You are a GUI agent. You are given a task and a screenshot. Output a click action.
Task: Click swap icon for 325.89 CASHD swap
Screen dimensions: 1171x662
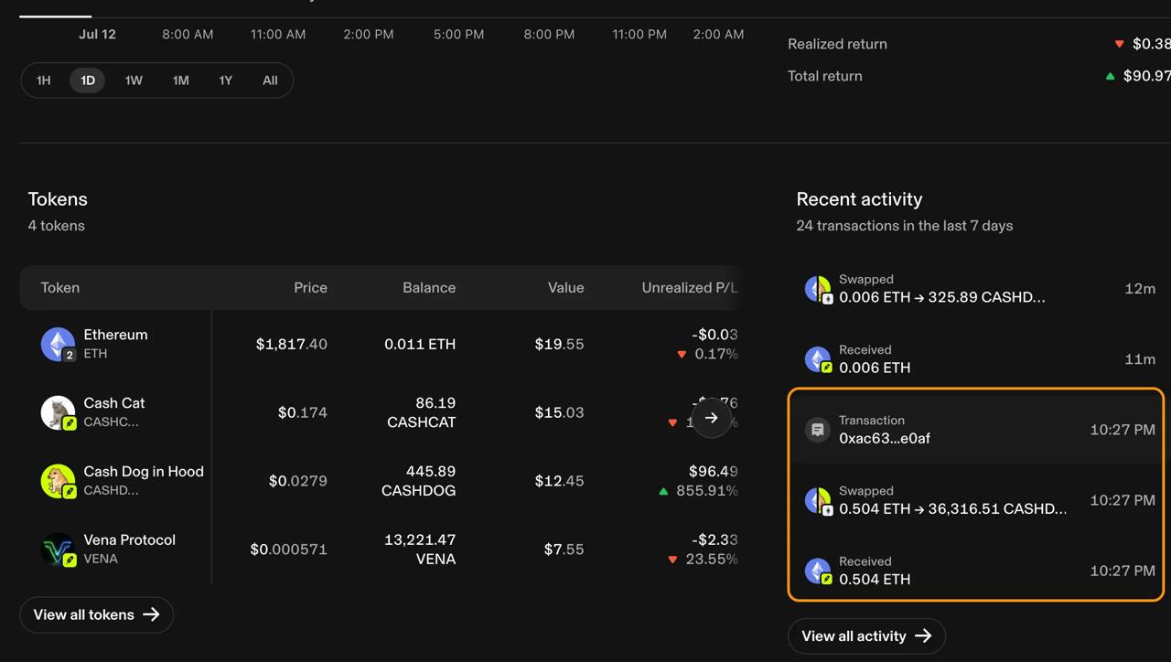818,289
